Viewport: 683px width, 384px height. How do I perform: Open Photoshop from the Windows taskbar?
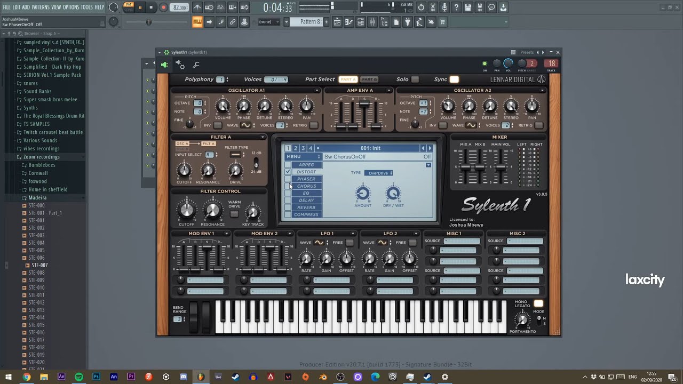coord(96,377)
